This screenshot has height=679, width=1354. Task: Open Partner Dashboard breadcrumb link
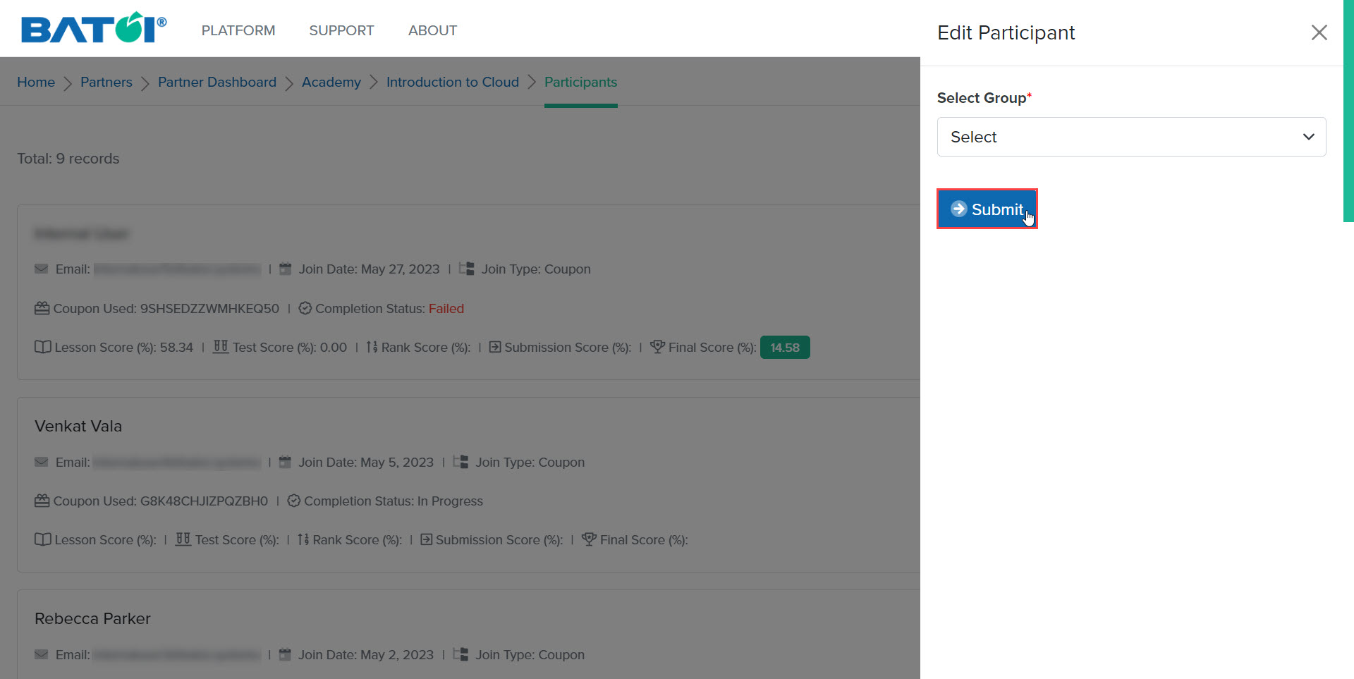coord(217,82)
